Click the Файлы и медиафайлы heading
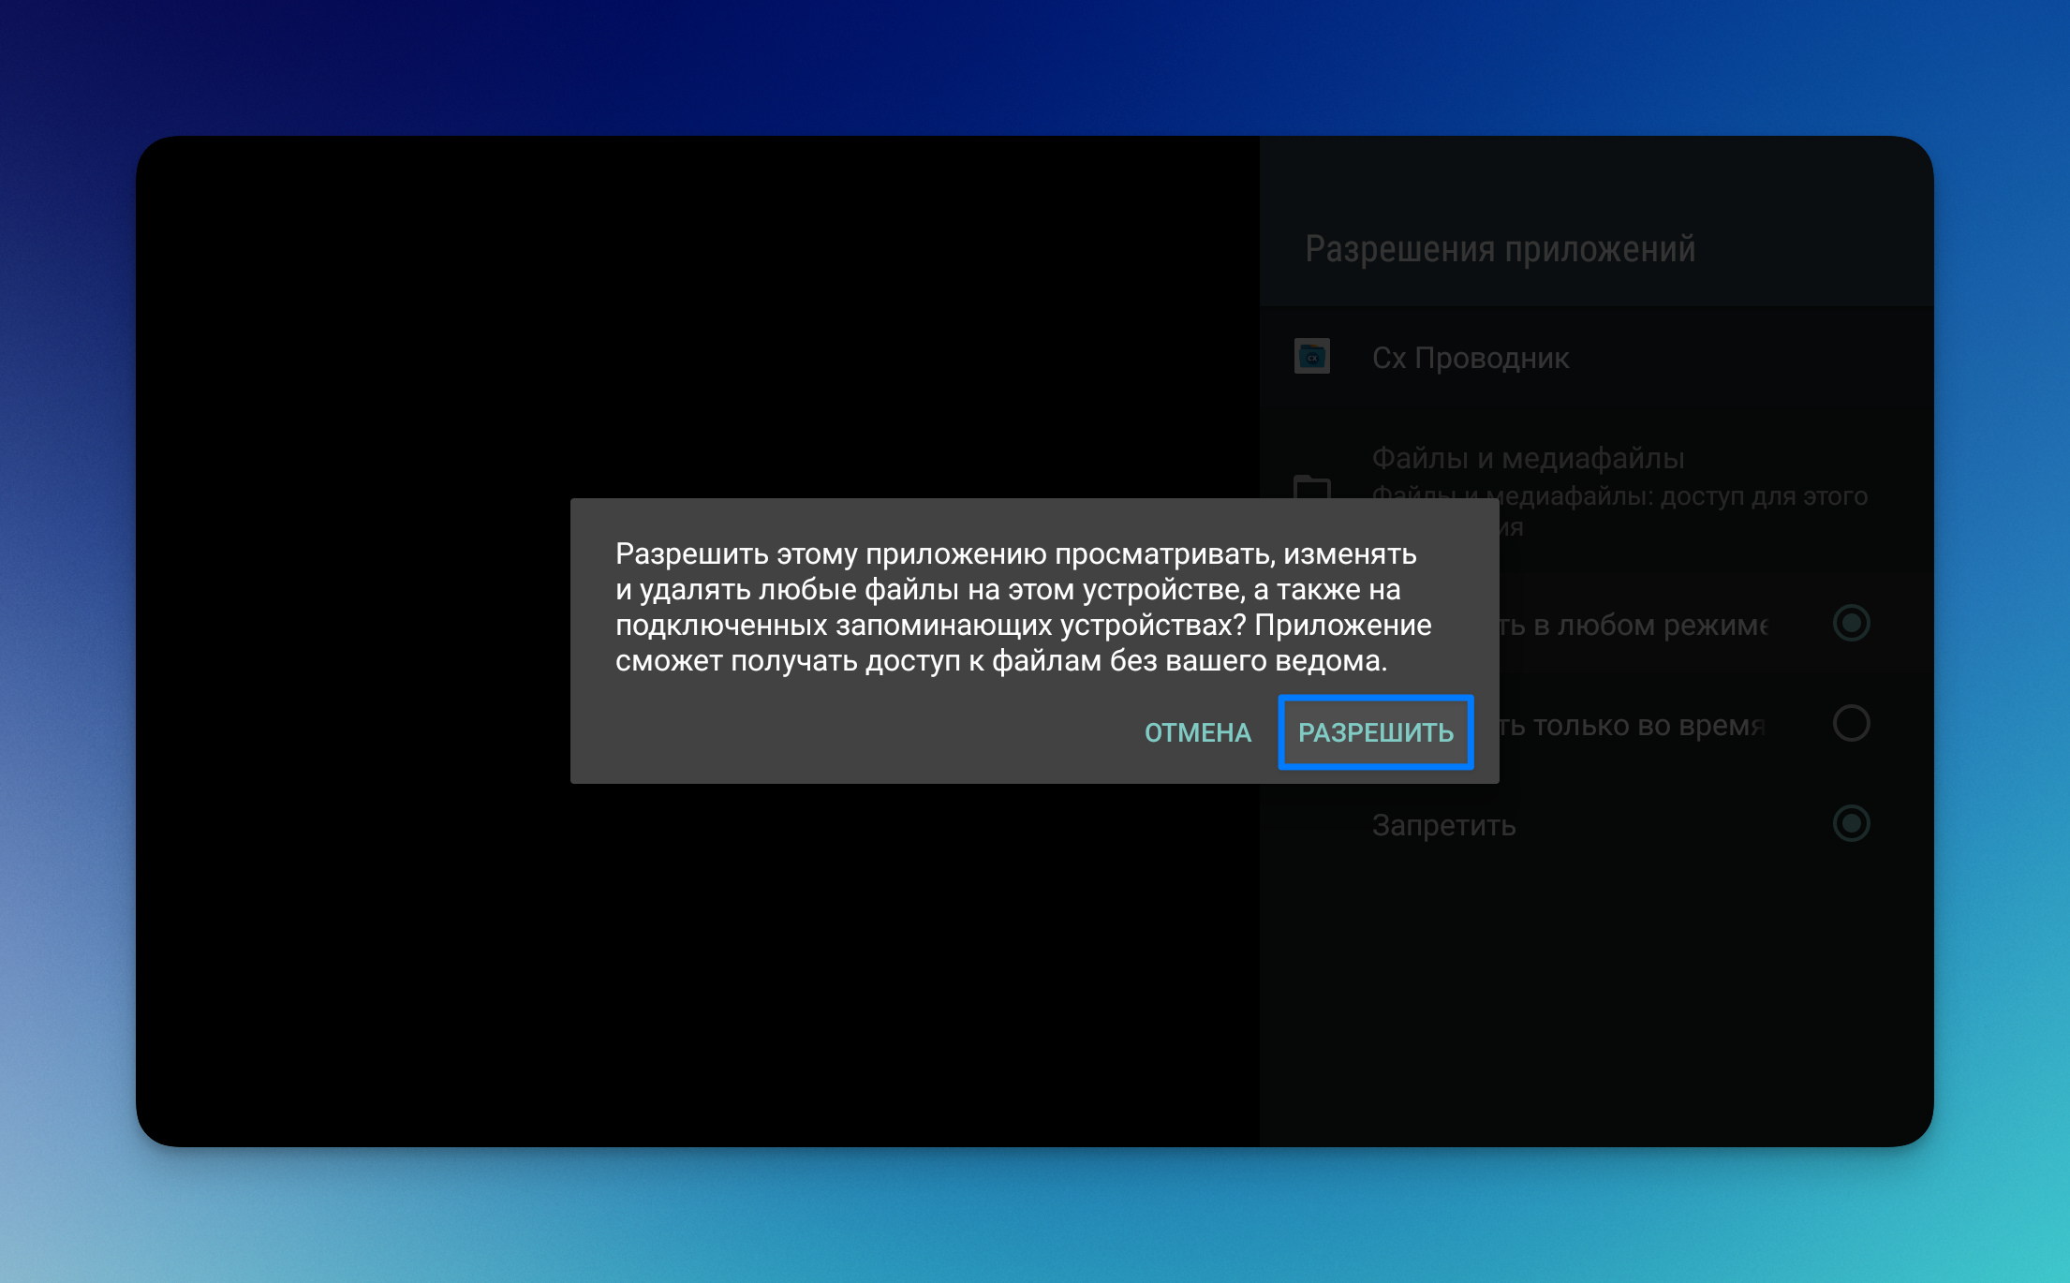 pos(1528,458)
